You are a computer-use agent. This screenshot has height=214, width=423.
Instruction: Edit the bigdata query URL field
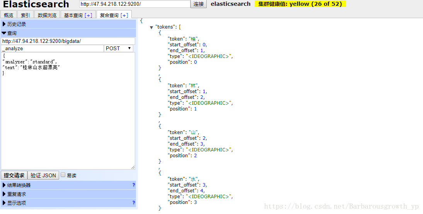point(68,41)
